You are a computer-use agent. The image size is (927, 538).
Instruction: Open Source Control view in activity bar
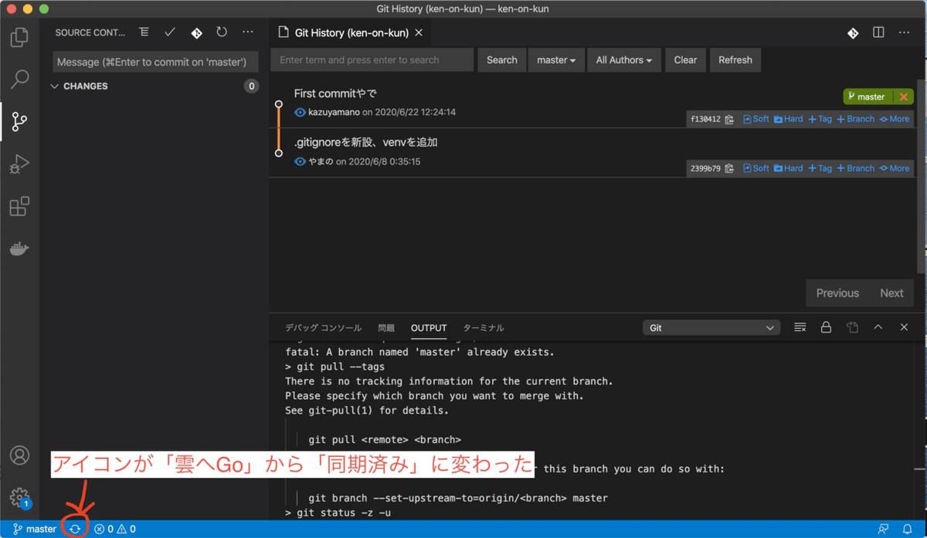[19, 121]
